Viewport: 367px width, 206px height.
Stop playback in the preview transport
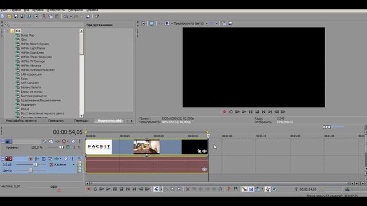tap(257, 112)
